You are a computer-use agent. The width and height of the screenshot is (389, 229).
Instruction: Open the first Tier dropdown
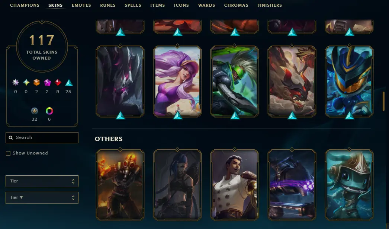42,181
